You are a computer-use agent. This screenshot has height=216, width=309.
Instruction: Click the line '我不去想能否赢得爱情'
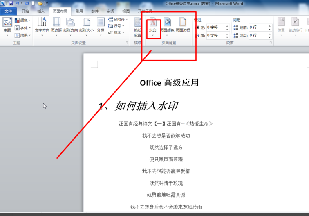pos(166,171)
